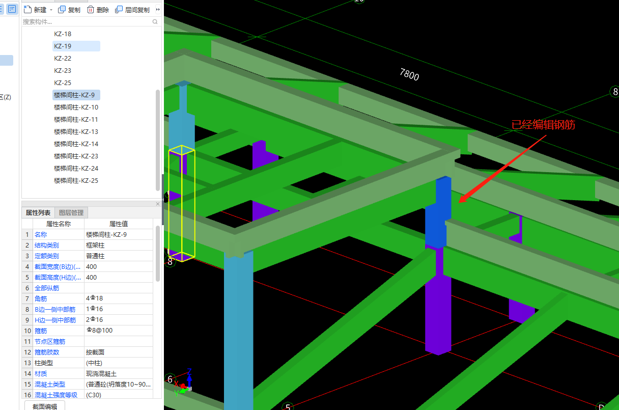Click the 角筋 property name

click(41, 299)
